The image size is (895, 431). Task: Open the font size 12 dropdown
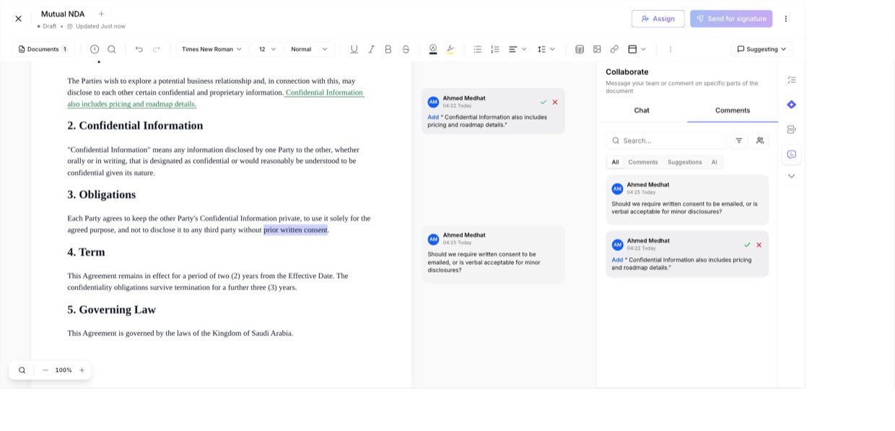click(267, 49)
